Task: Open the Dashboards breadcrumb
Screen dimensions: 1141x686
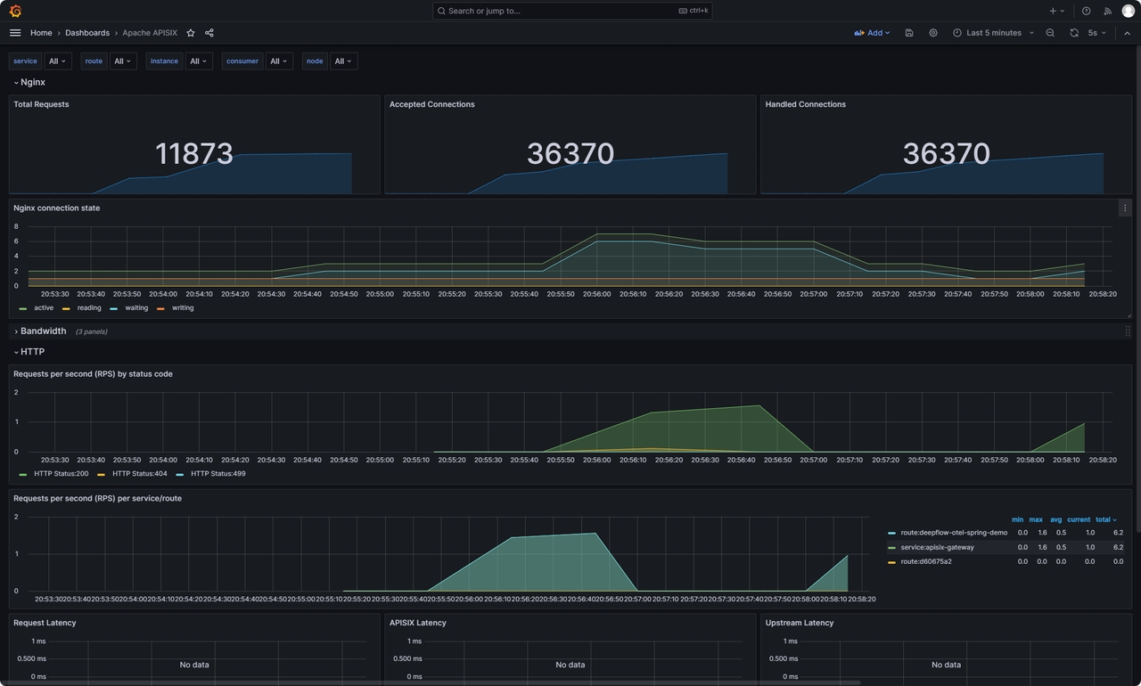Action: click(86, 32)
